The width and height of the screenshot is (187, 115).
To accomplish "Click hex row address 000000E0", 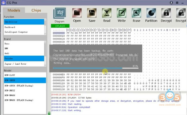I will 59,75.
